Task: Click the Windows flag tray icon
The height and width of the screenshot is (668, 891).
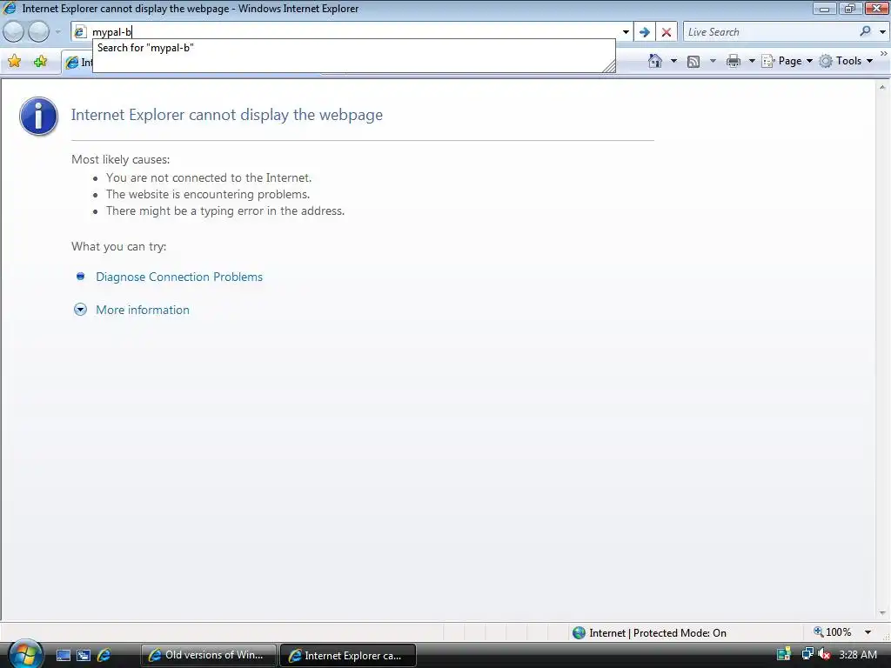Action: 784,654
